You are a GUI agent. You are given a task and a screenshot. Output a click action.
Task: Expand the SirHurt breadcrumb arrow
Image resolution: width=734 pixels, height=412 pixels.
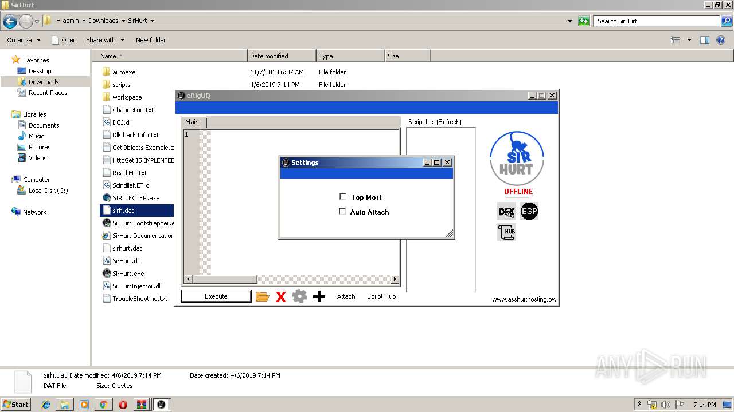(152, 21)
